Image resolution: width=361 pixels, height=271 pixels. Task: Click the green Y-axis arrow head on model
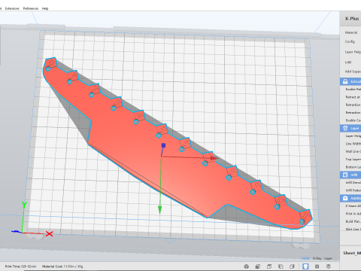159,210
